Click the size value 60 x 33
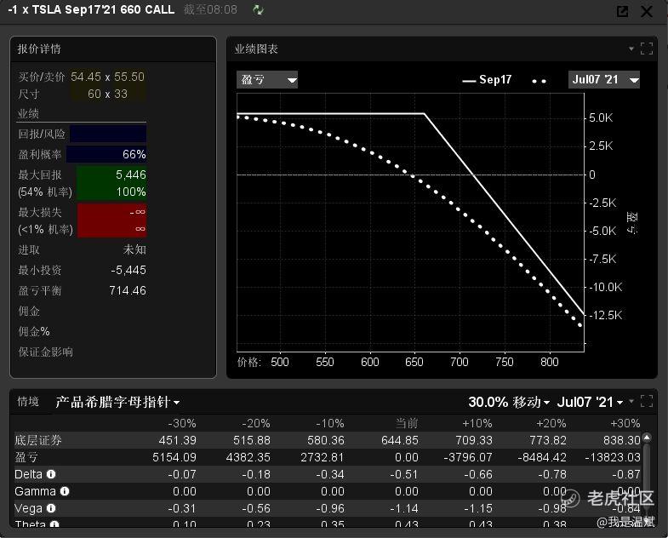The image size is (668, 538). [107, 94]
